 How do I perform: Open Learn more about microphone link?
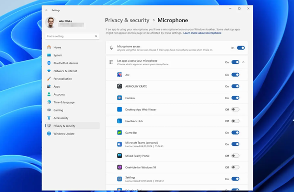[x=202, y=33]
